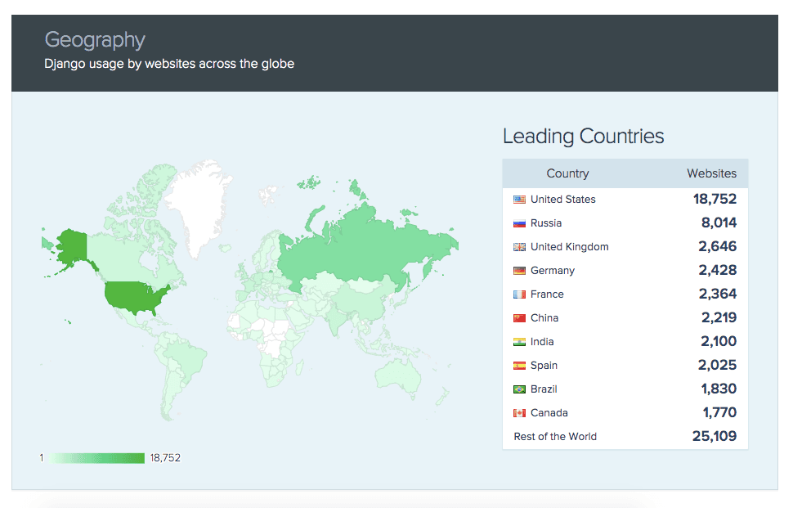Click the Canada flag icon
Screen dimensions: 793x508
pyautogui.click(x=519, y=413)
